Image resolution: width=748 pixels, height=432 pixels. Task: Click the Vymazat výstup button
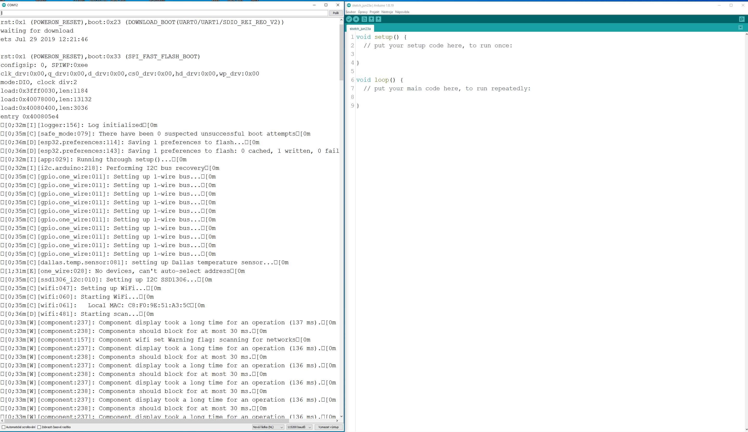pyautogui.click(x=328, y=427)
